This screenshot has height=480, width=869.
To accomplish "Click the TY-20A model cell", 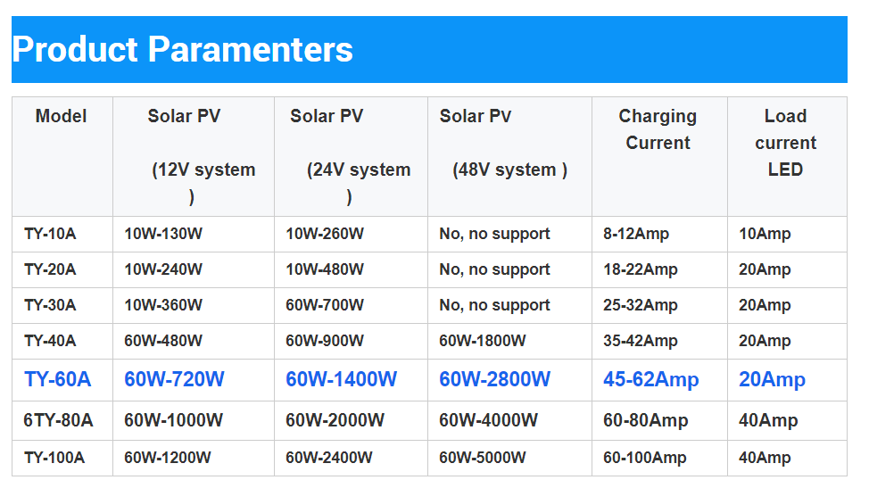I will (x=50, y=269).
